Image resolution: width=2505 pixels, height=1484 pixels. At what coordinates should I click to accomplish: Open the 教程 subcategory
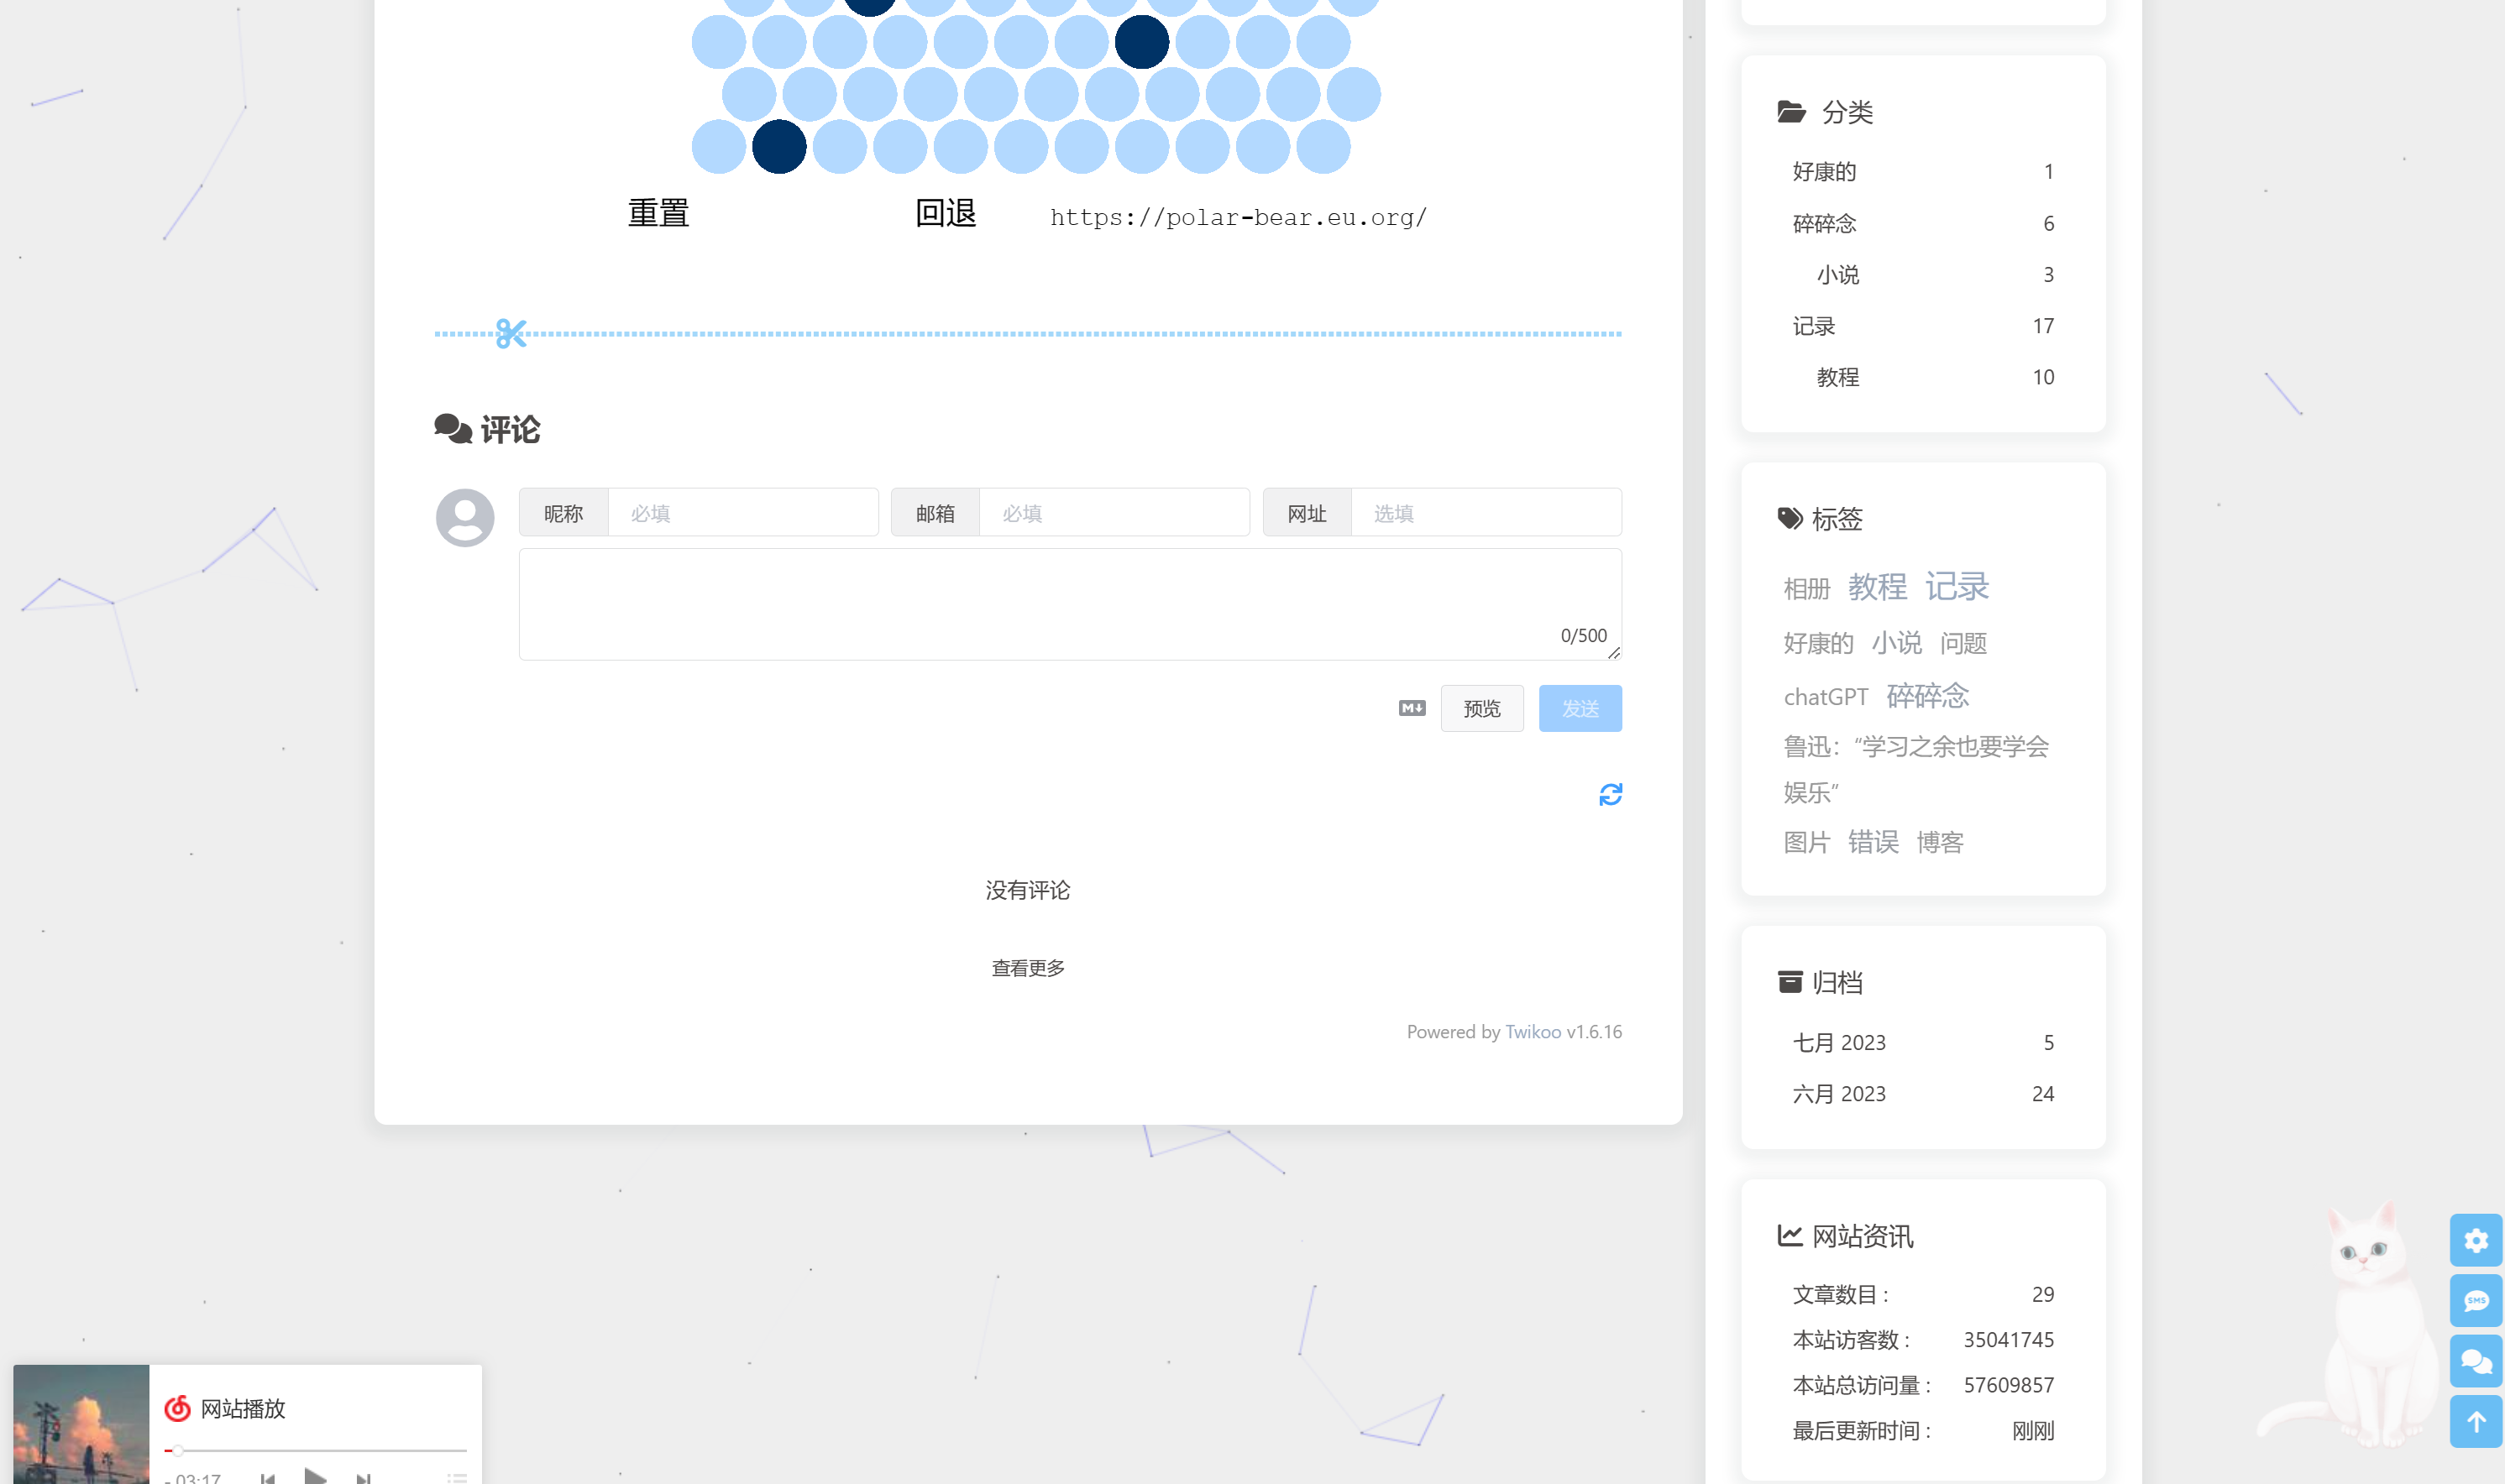tap(1837, 377)
